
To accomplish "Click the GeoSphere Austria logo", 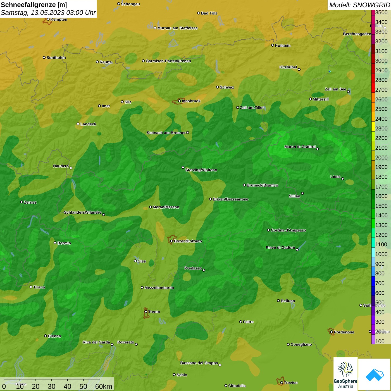I will [345, 374].
